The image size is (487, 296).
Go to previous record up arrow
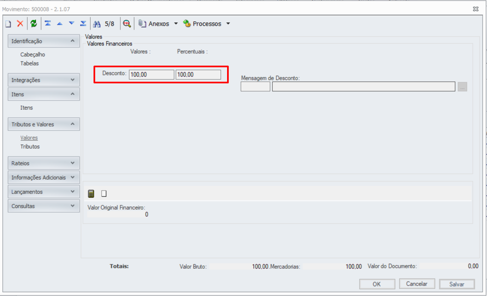point(60,23)
